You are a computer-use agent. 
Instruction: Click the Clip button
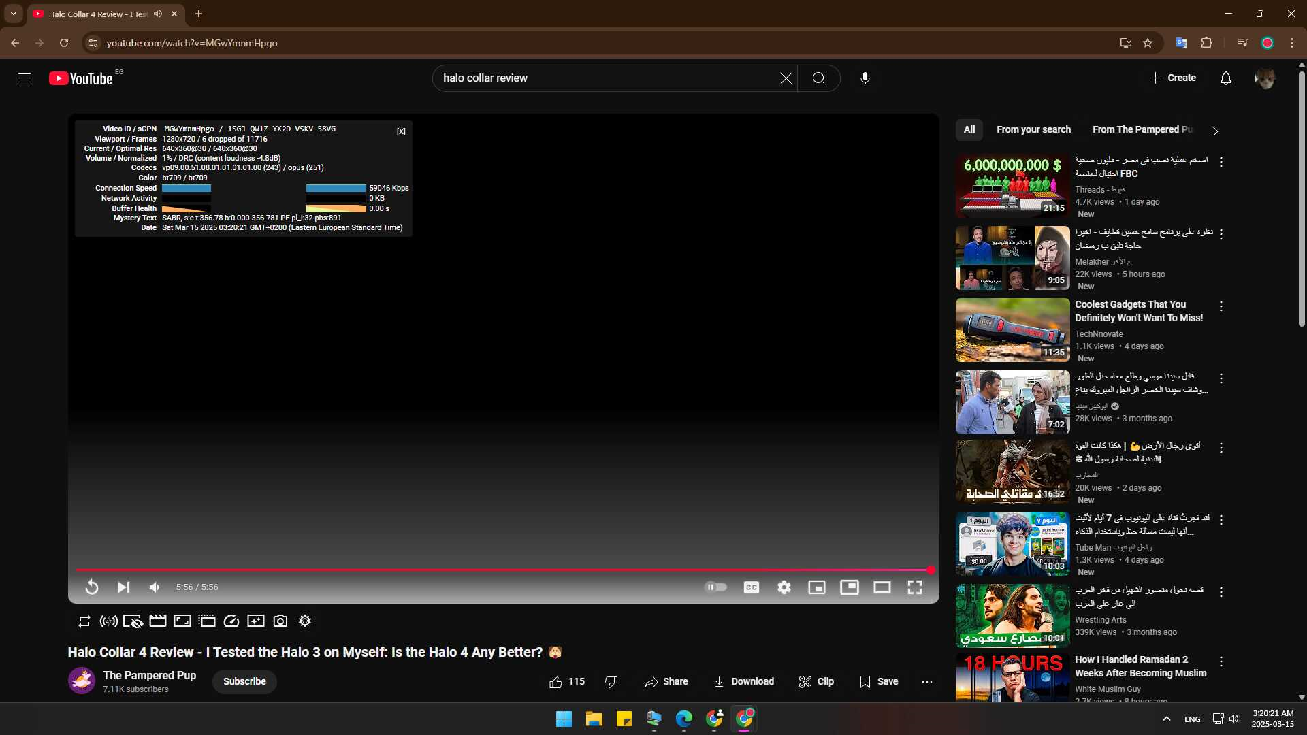click(x=816, y=681)
